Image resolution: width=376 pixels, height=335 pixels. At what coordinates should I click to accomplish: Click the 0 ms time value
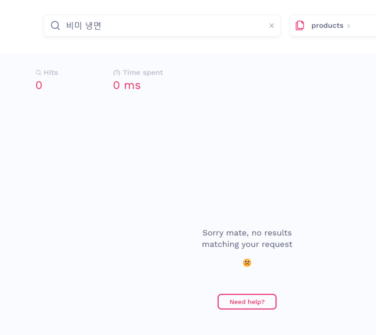(x=127, y=86)
